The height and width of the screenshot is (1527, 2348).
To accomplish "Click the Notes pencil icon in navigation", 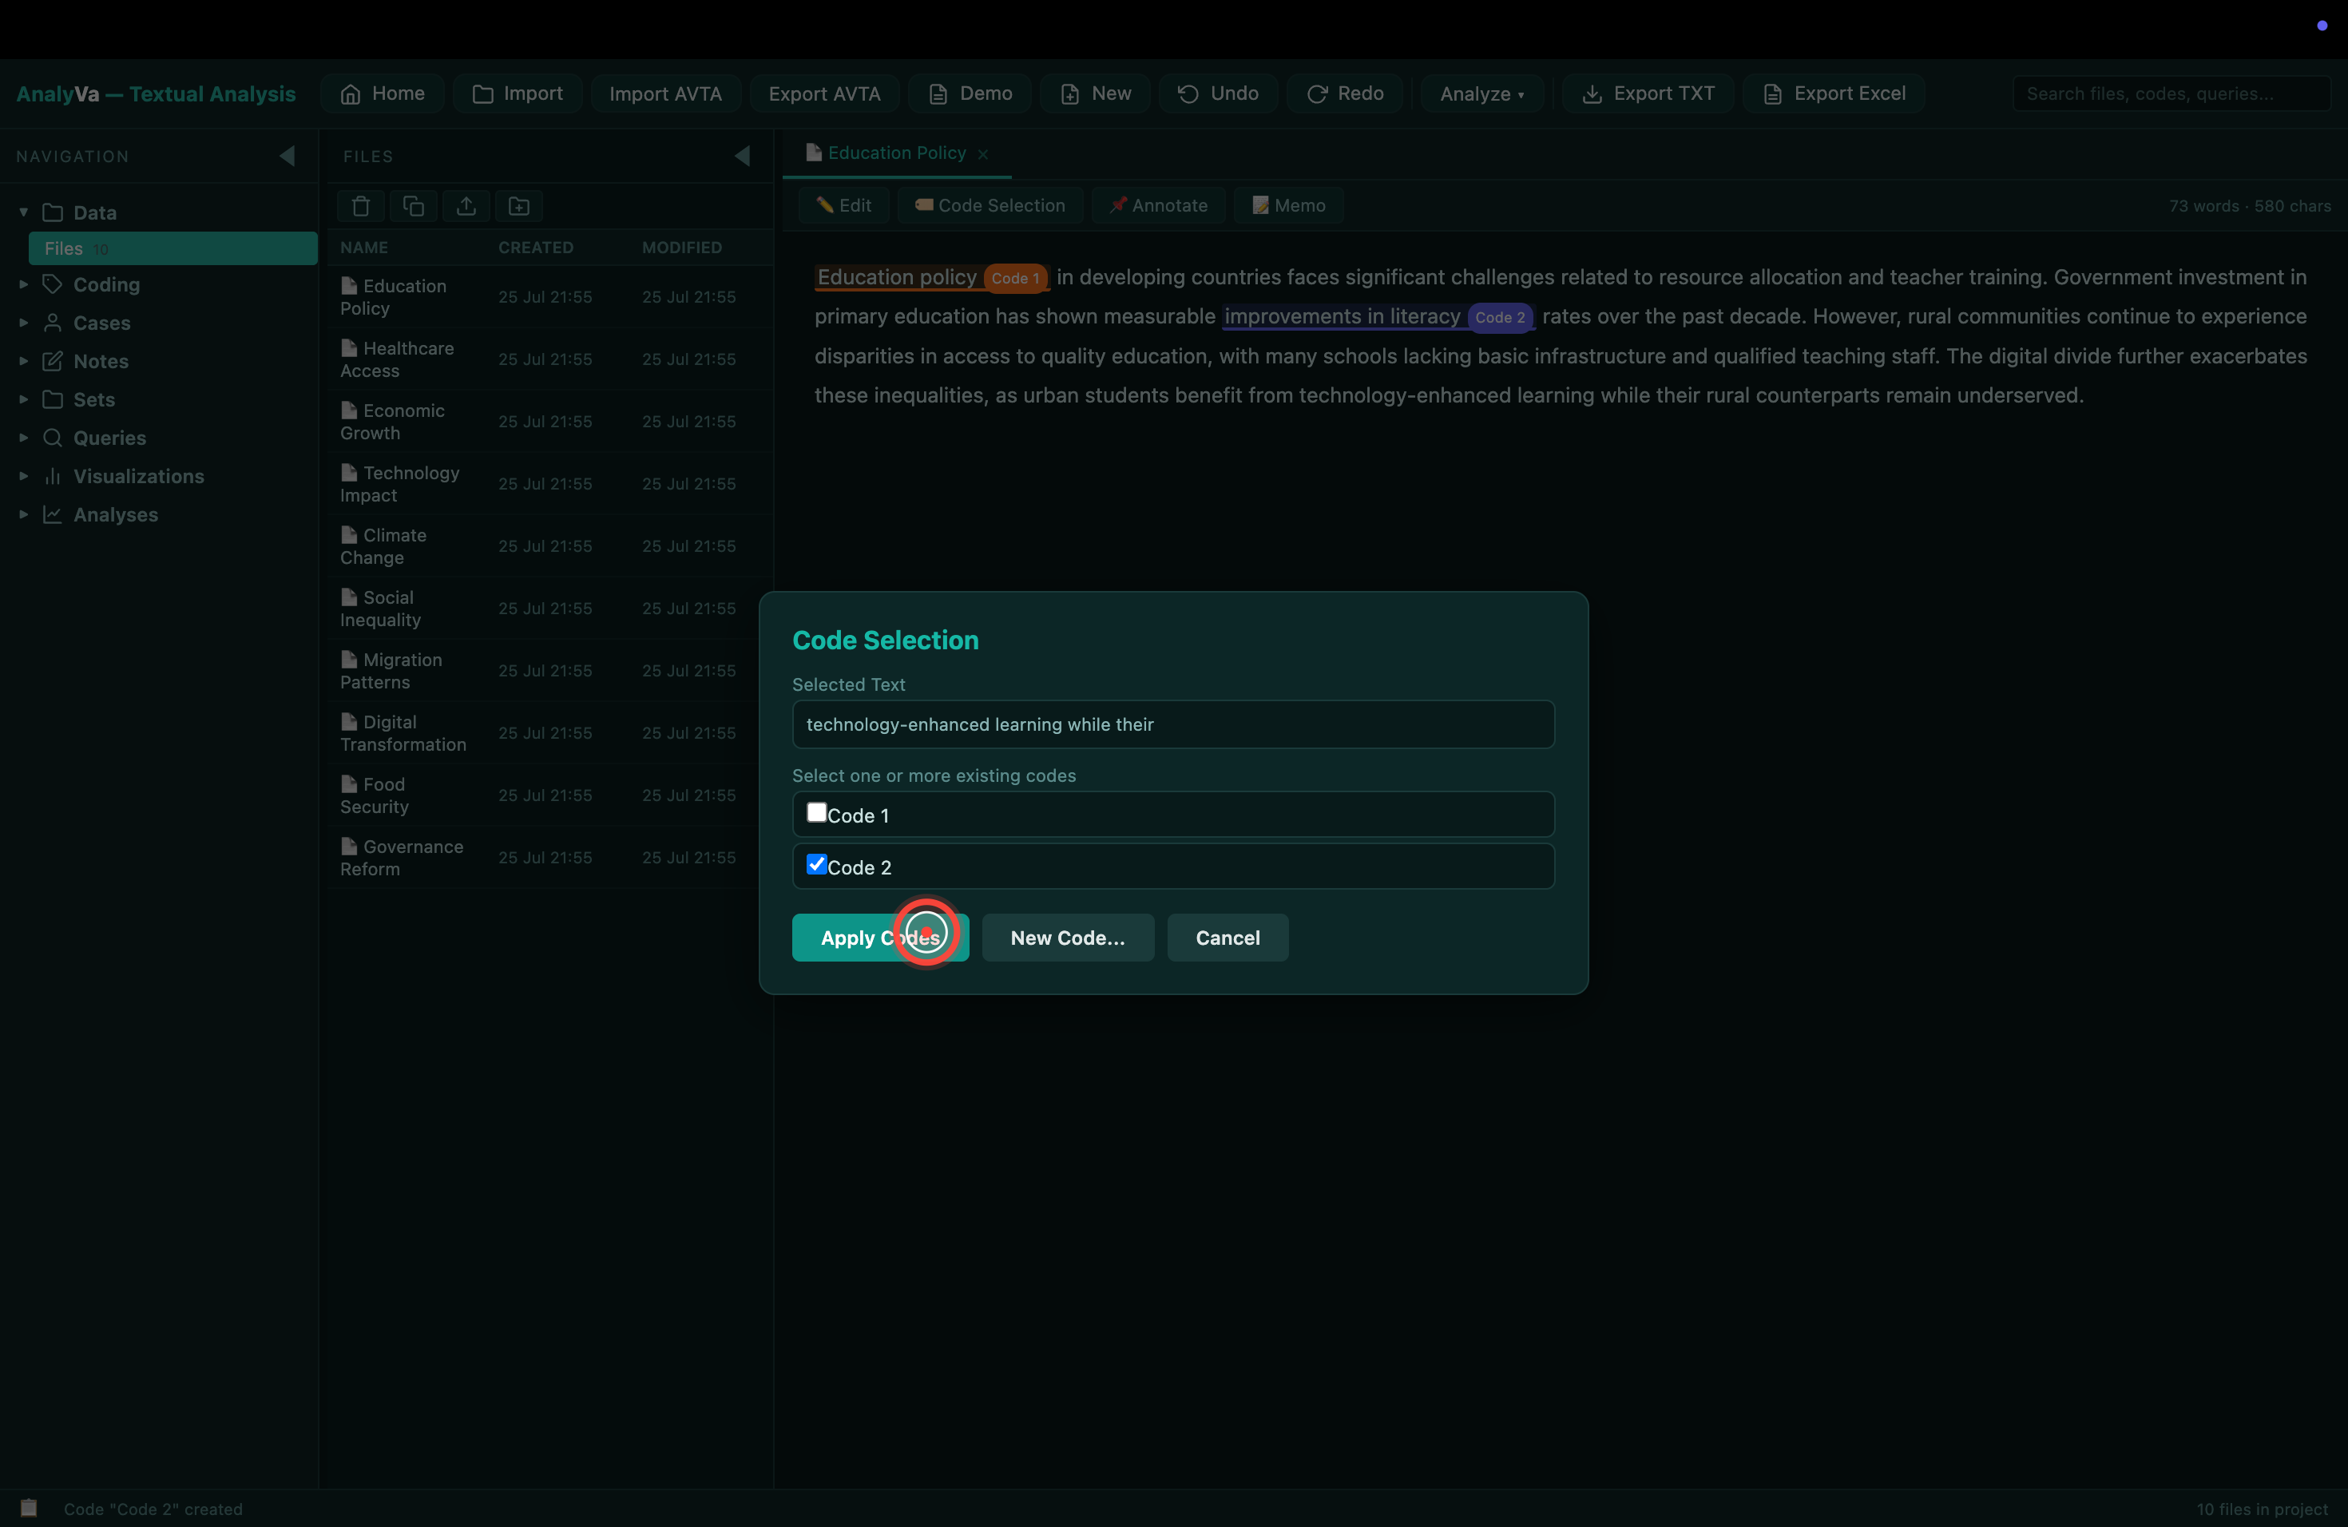I will pos(54,361).
